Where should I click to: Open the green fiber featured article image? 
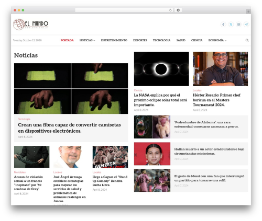[x=71, y=88]
